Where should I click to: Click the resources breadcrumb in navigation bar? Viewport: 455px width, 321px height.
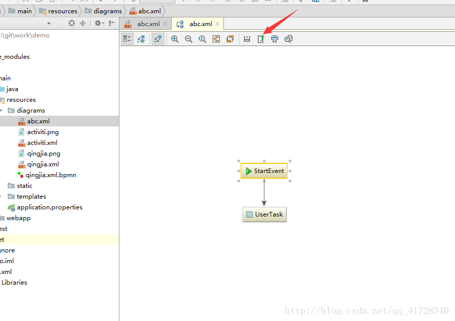(x=63, y=11)
